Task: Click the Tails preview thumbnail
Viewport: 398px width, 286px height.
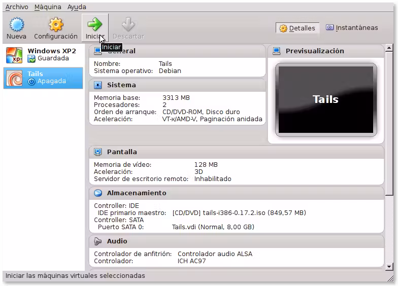Action: coord(326,99)
